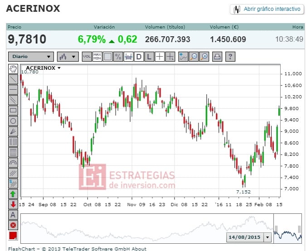Select the hand pan tool
This screenshot has width=306, height=251.
[x=13, y=69]
